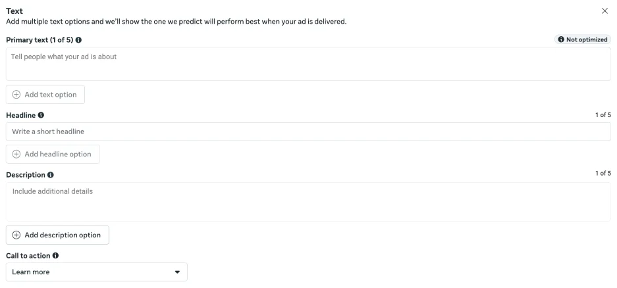Open the Call to action dropdown
Viewport: 617px width, 288px height.
tap(96, 272)
